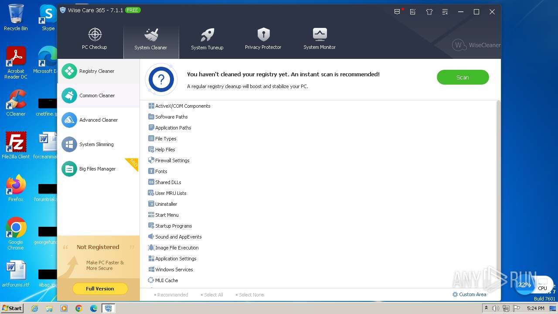Screen dimensions: 558x314
Task: Click the Select None link
Action: [x=250, y=295]
